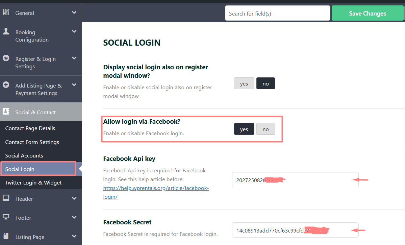Viewport: 405px width, 245px height.
Task: Click the Footer screen icon
Action: point(6,217)
